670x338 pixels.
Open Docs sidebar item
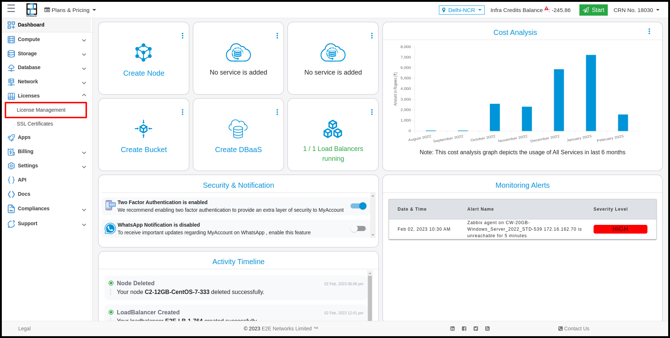pos(24,194)
